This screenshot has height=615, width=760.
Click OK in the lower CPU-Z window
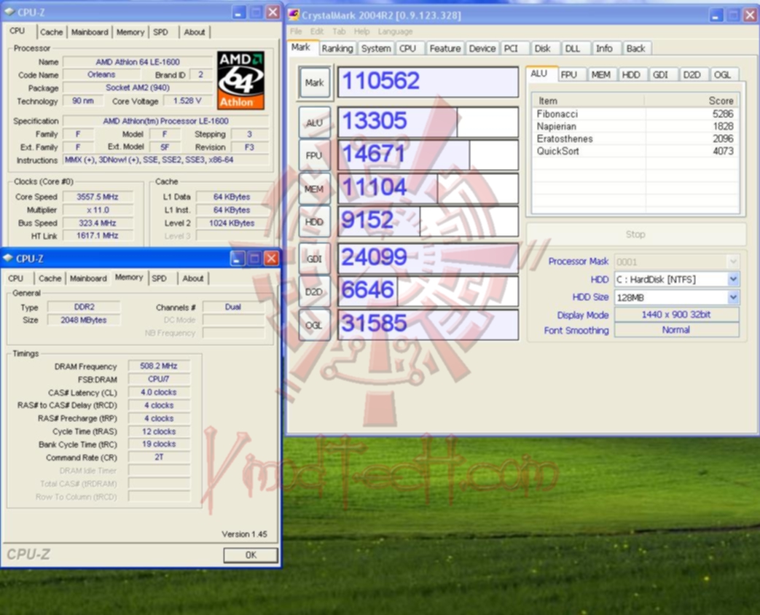(251, 555)
